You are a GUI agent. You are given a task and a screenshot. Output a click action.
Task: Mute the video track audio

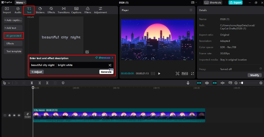[x=19, y=115]
